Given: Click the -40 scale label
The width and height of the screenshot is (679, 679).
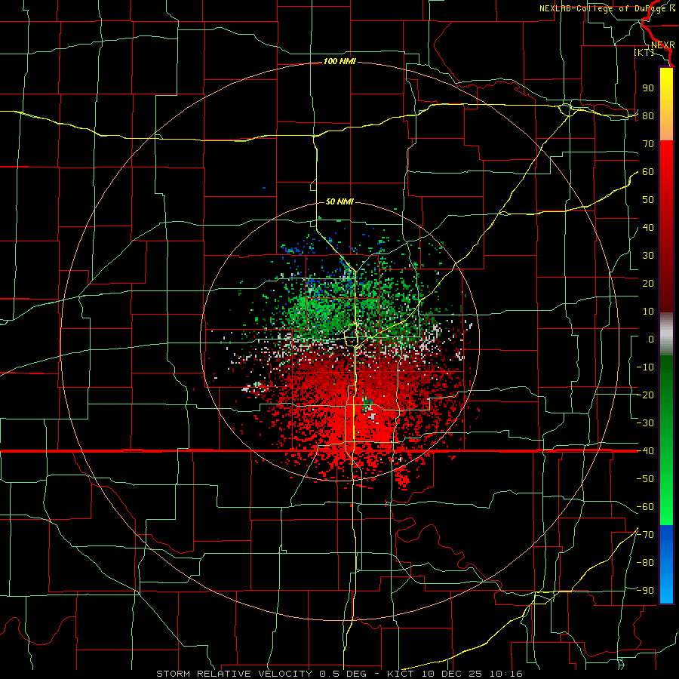Looking at the screenshot, I should pyautogui.click(x=645, y=451).
